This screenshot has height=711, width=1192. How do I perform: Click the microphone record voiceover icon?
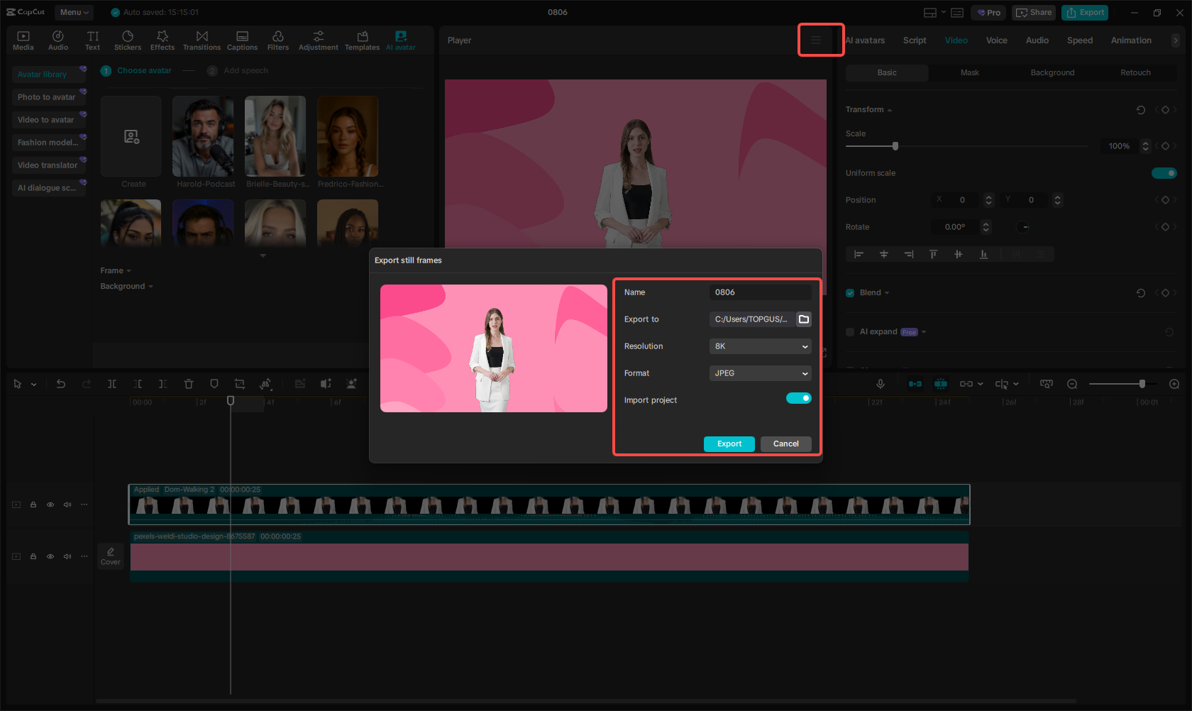click(x=880, y=384)
